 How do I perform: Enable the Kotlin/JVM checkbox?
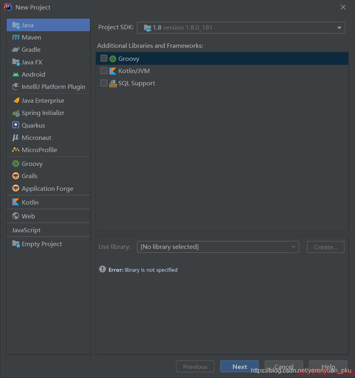click(104, 70)
